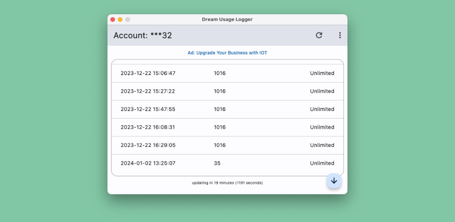Open the 'Upgrade Your Business with IOT' ad link
The height and width of the screenshot is (222, 455).
[227, 53]
